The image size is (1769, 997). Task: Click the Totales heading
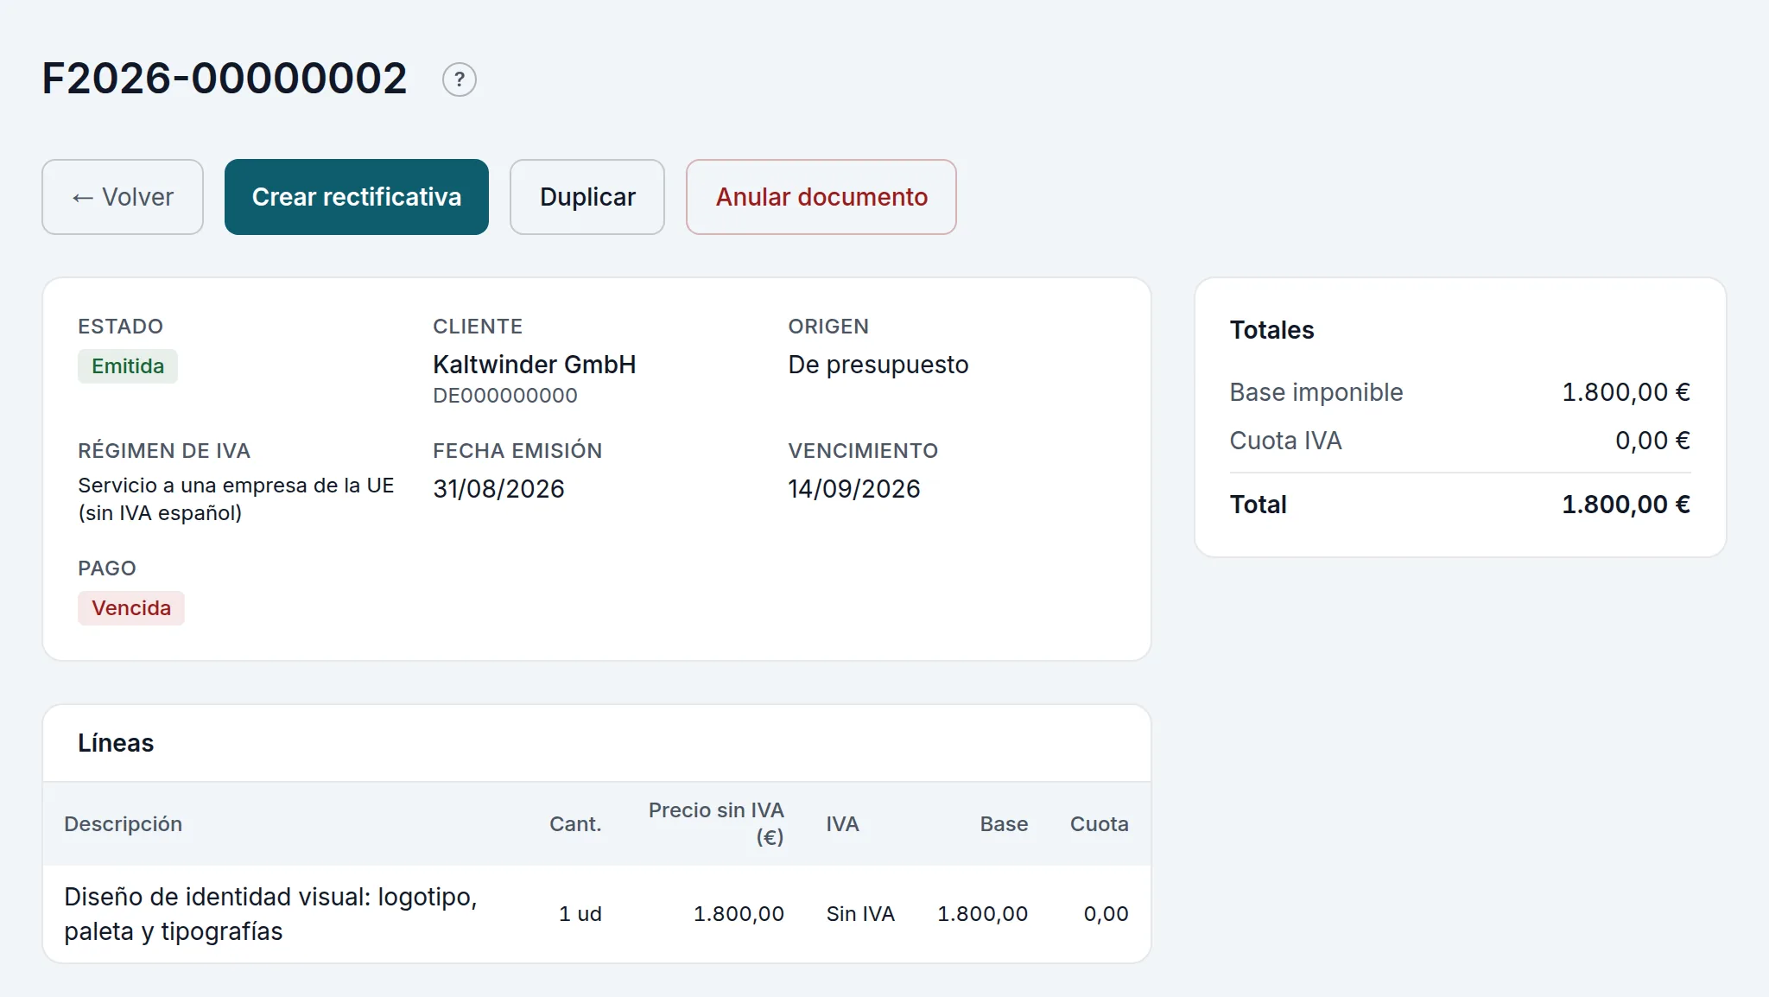[1271, 330]
